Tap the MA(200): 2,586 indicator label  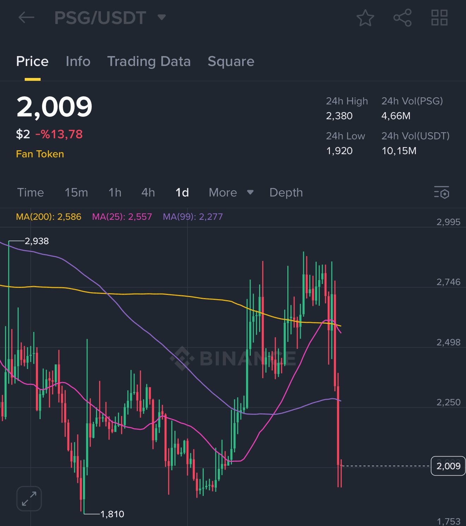49,217
